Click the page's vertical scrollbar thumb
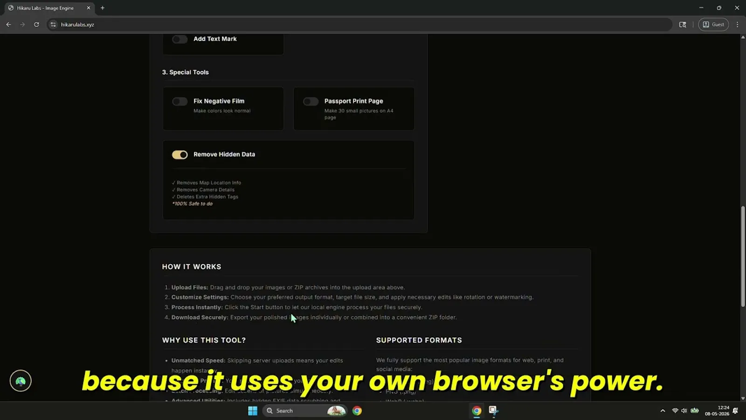This screenshot has width=746, height=420. pos(743,257)
